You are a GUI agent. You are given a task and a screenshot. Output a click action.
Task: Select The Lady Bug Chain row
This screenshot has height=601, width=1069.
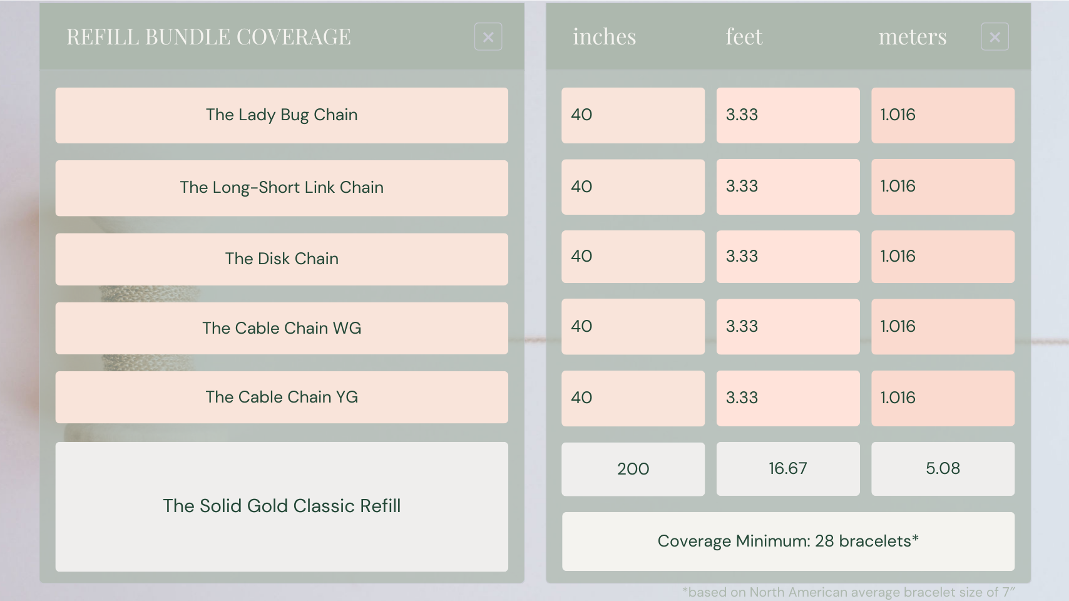pos(282,115)
